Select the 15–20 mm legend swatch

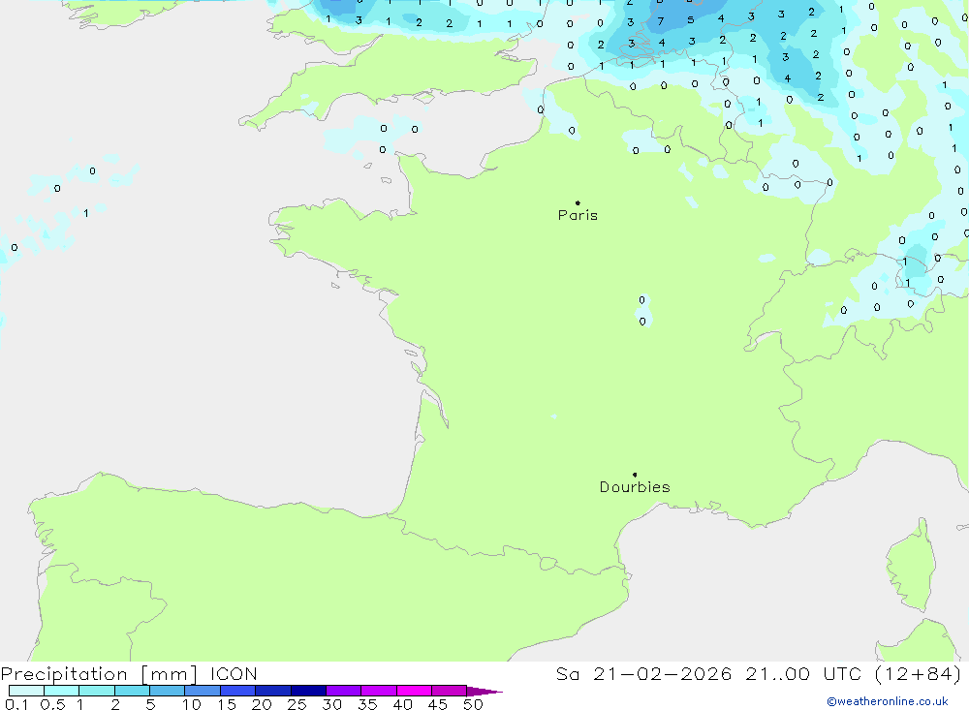pos(238,691)
